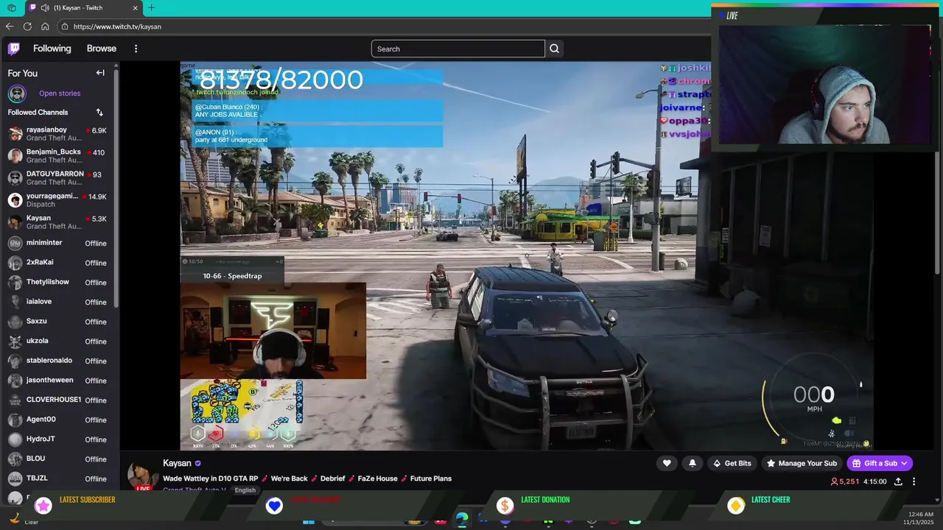Click the Get Bits button
943x530 pixels.
coord(732,463)
